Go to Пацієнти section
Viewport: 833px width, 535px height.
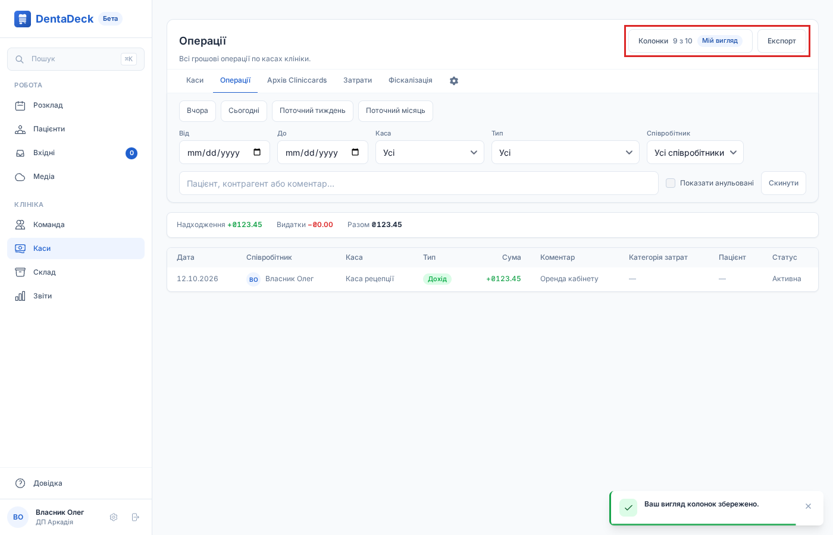(x=76, y=129)
